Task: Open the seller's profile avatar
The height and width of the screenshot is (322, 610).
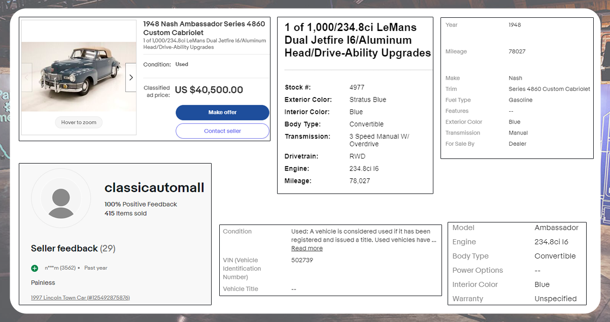Action: click(x=61, y=198)
